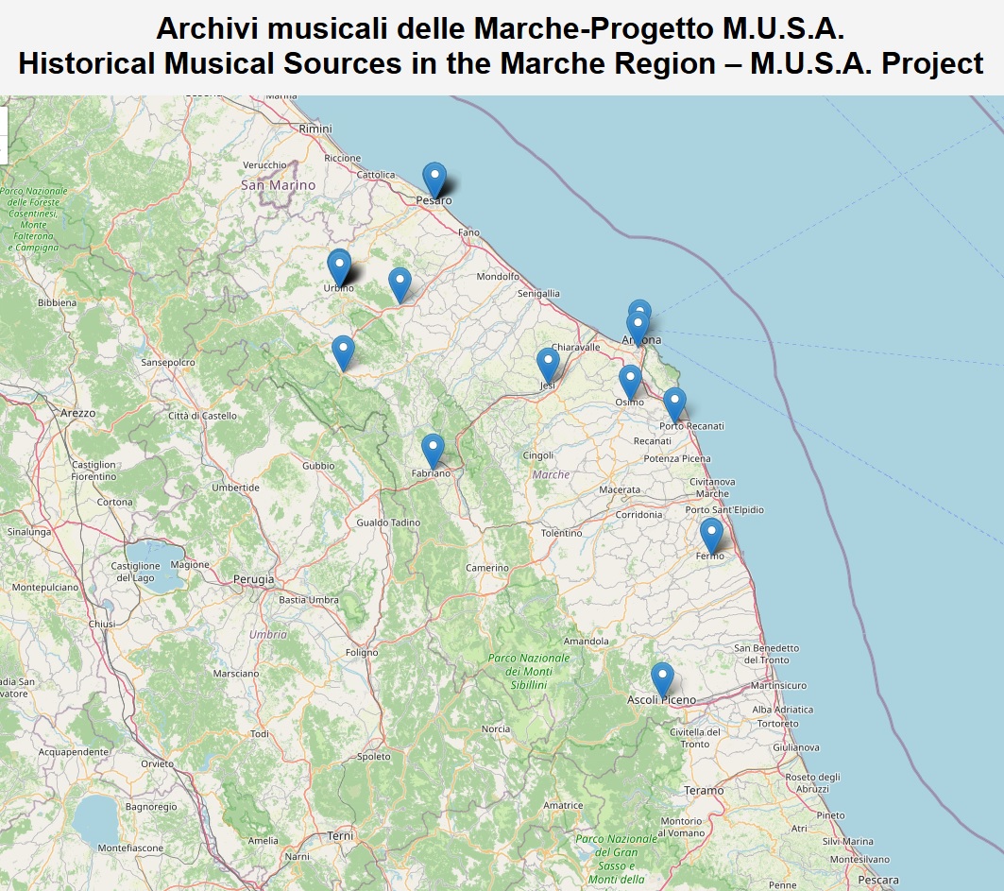Open the map pin at Osimo
This screenshot has width=1004, height=891.
click(630, 383)
